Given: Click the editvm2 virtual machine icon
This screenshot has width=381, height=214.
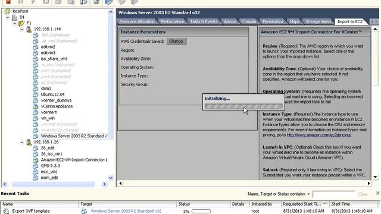Looking at the screenshot, I should pyautogui.click(x=36, y=47).
